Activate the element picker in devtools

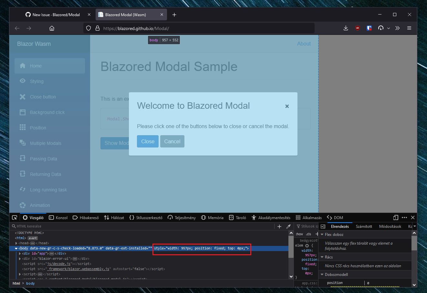coord(15,218)
